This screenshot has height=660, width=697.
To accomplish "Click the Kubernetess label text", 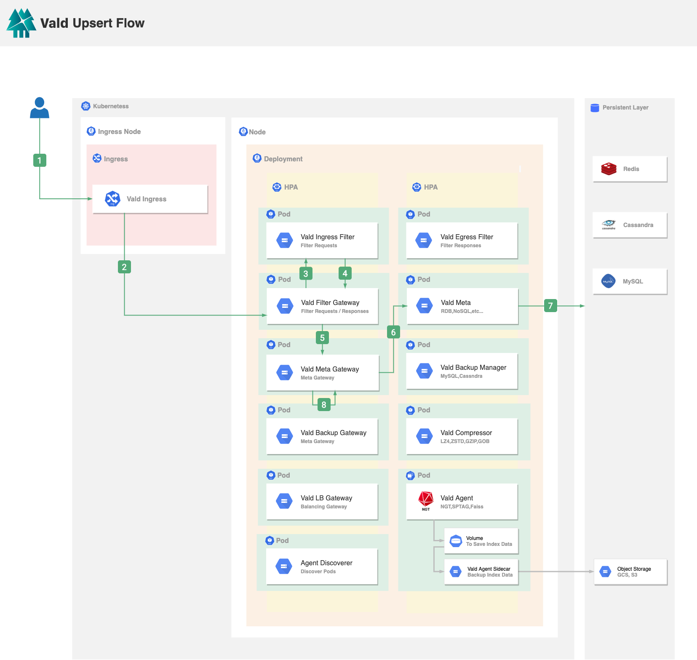I will pos(111,106).
